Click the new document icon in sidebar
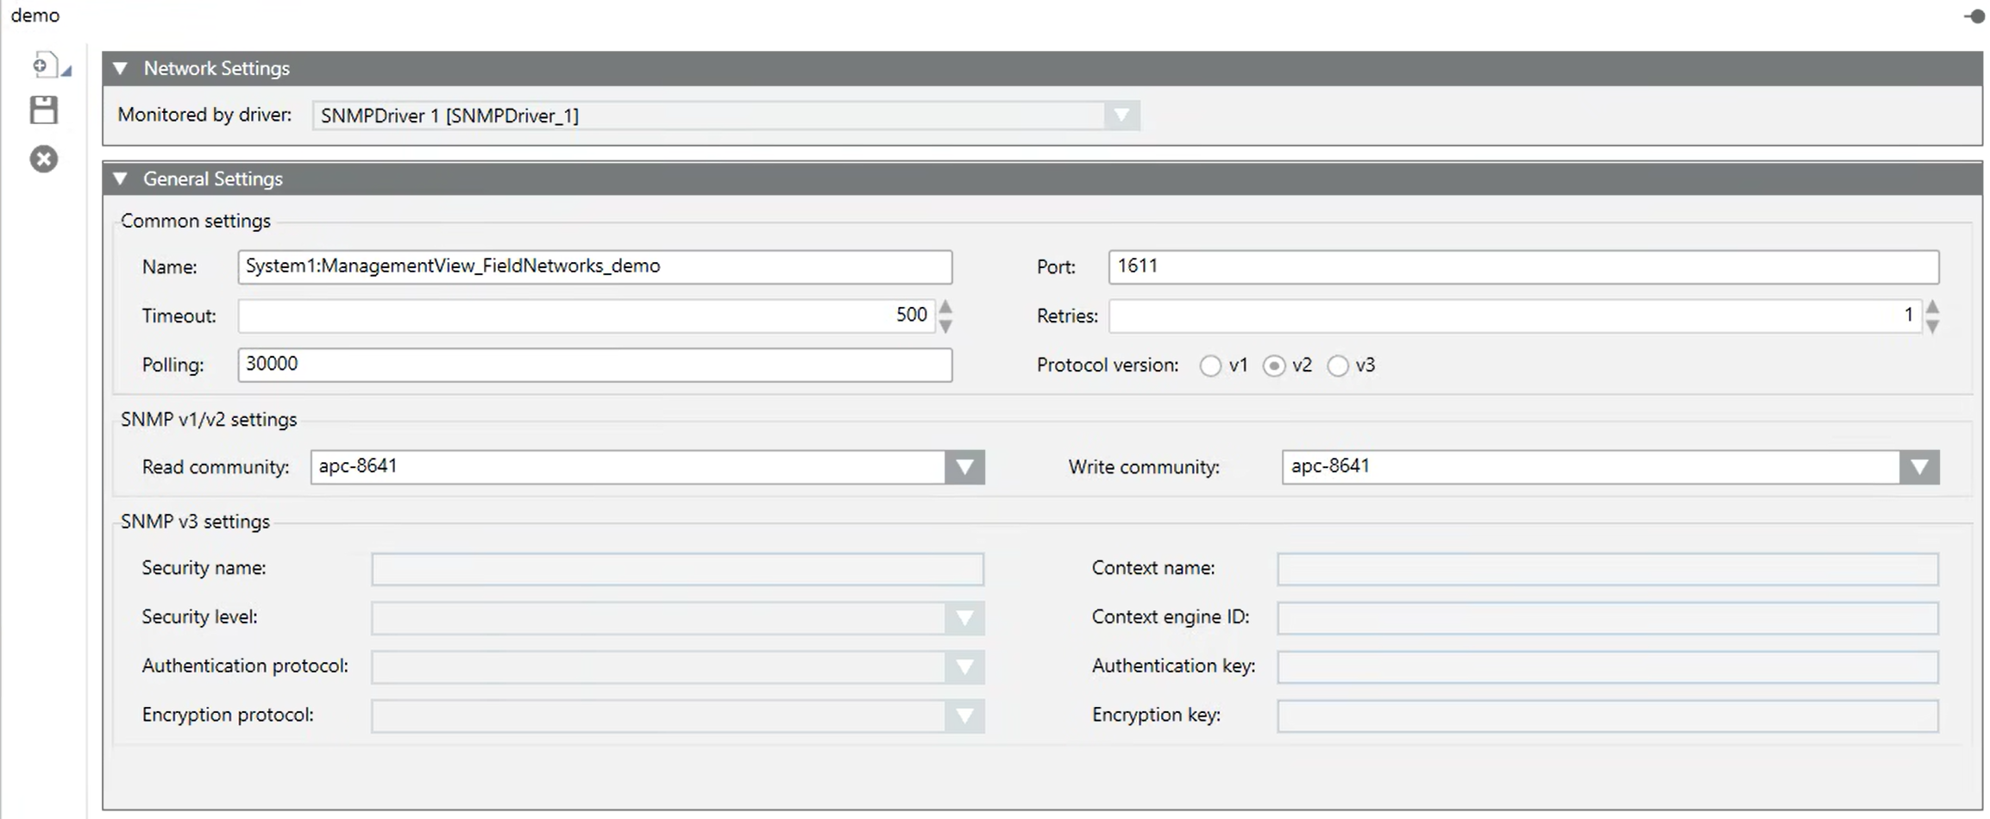This screenshot has width=1990, height=819. pyautogui.click(x=45, y=66)
